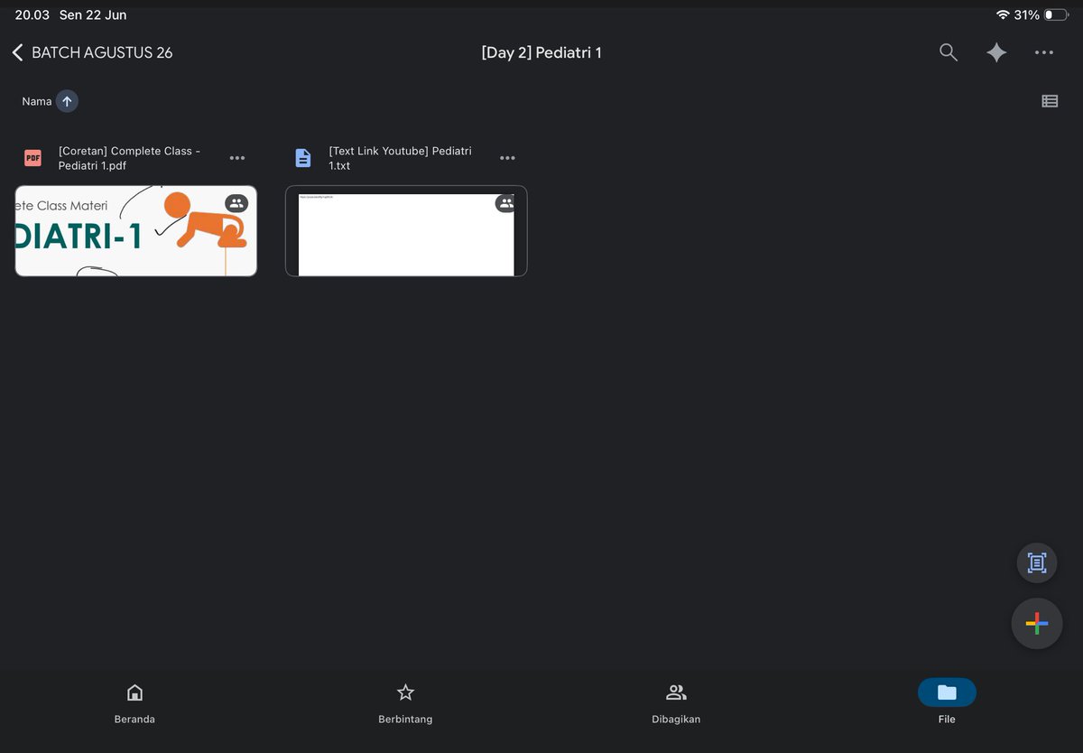Tap the battery indicator icon
The width and height of the screenshot is (1083, 753).
[1056, 15]
